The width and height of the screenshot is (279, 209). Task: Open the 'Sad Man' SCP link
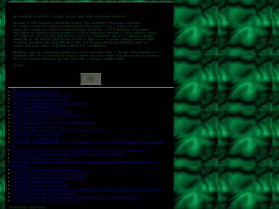click(29, 119)
